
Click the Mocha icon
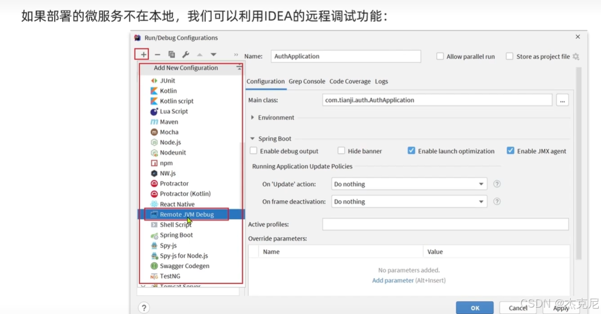(154, 132)
